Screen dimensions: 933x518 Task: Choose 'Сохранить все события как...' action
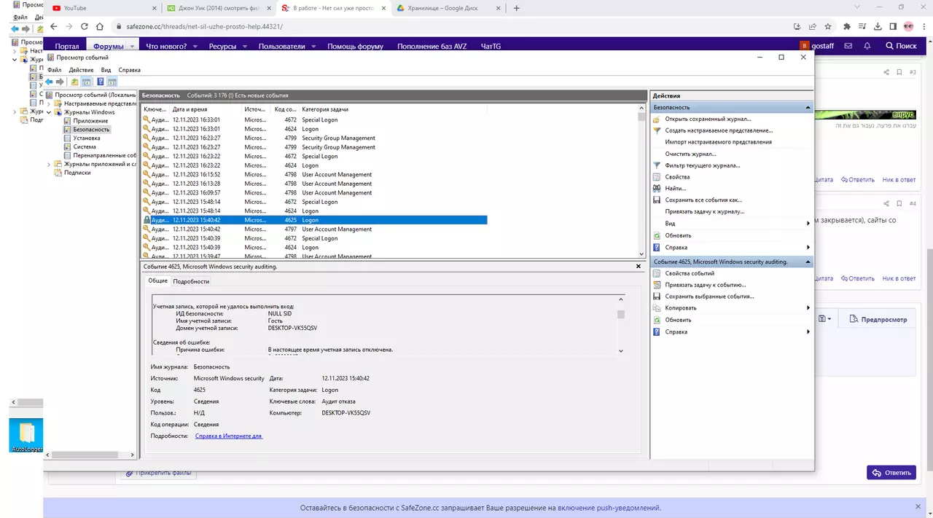[703, 200]
